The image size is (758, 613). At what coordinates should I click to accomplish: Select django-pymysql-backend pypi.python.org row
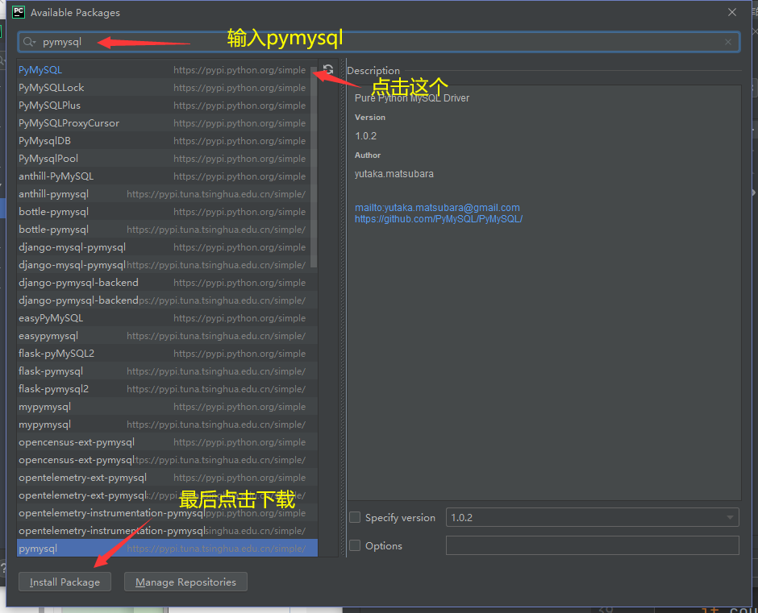click(x=167, y=282)
